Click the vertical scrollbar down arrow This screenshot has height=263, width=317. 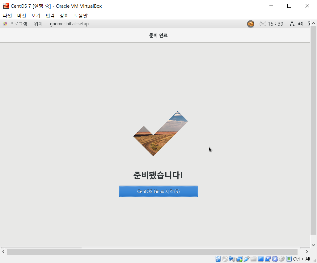click(313, 245)
